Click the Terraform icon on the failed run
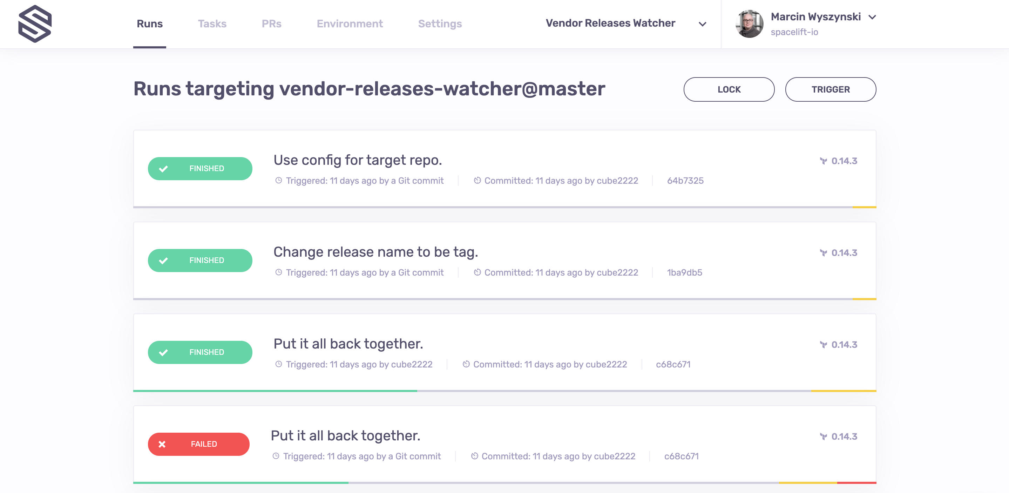The width and height of the screenshot is (1009, 493). coord(823,437)
